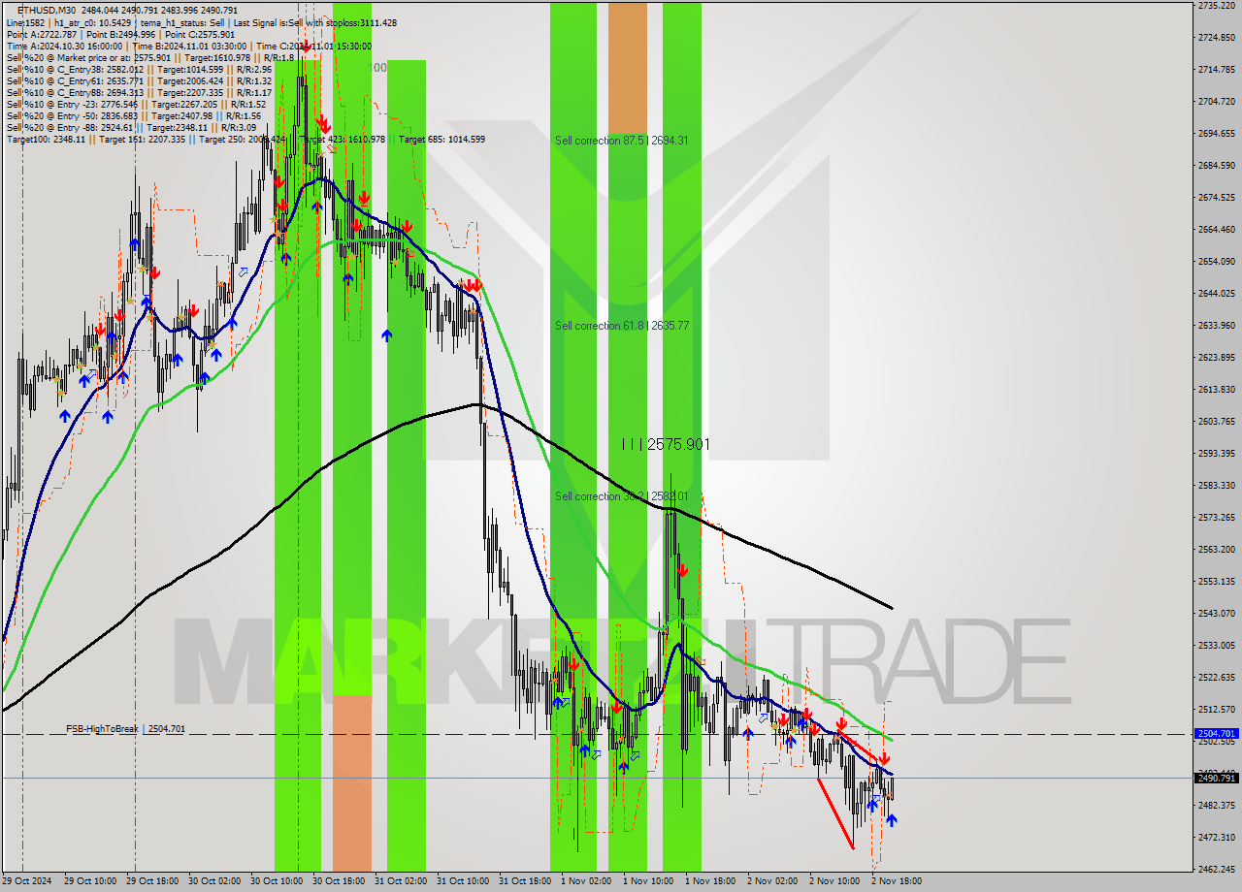Click the 'Sell correction 87.5 | 2694.31' label
This screenshot has width=1242, height=892.
622,141
